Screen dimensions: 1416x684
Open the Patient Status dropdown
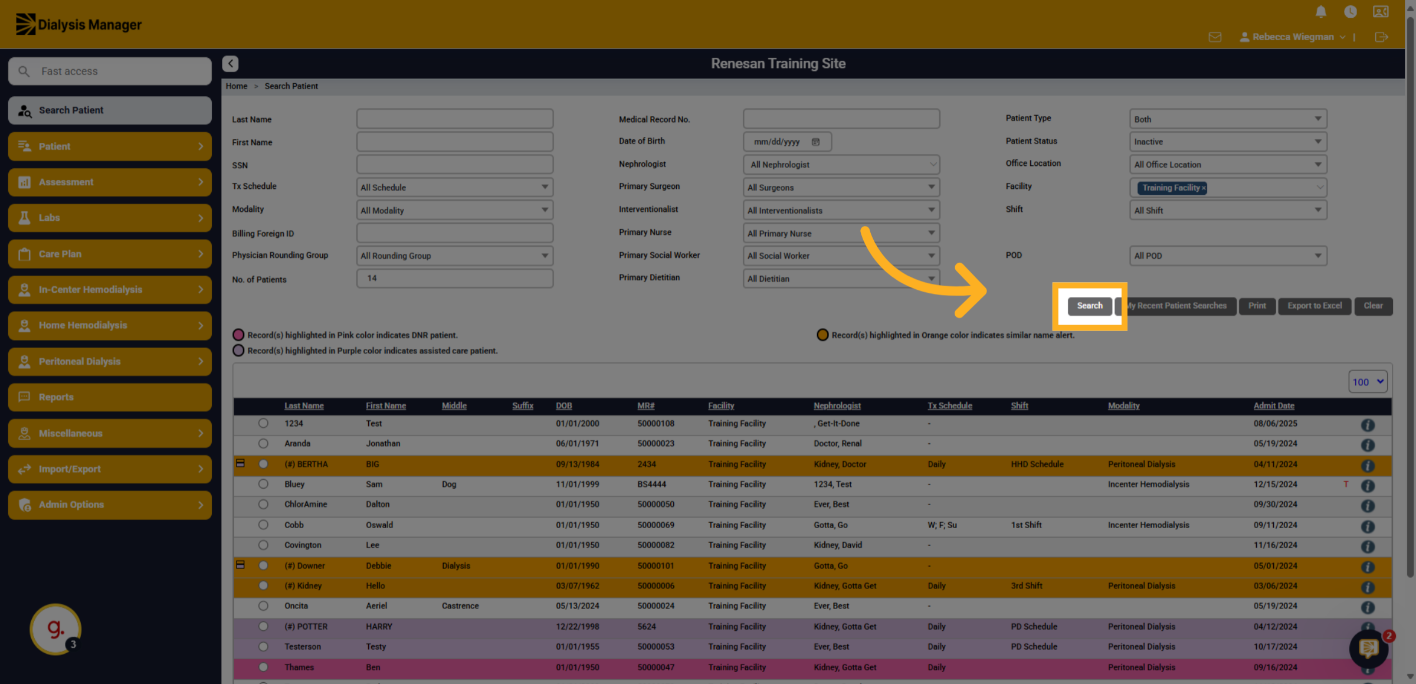click(x=1228, y=142)
